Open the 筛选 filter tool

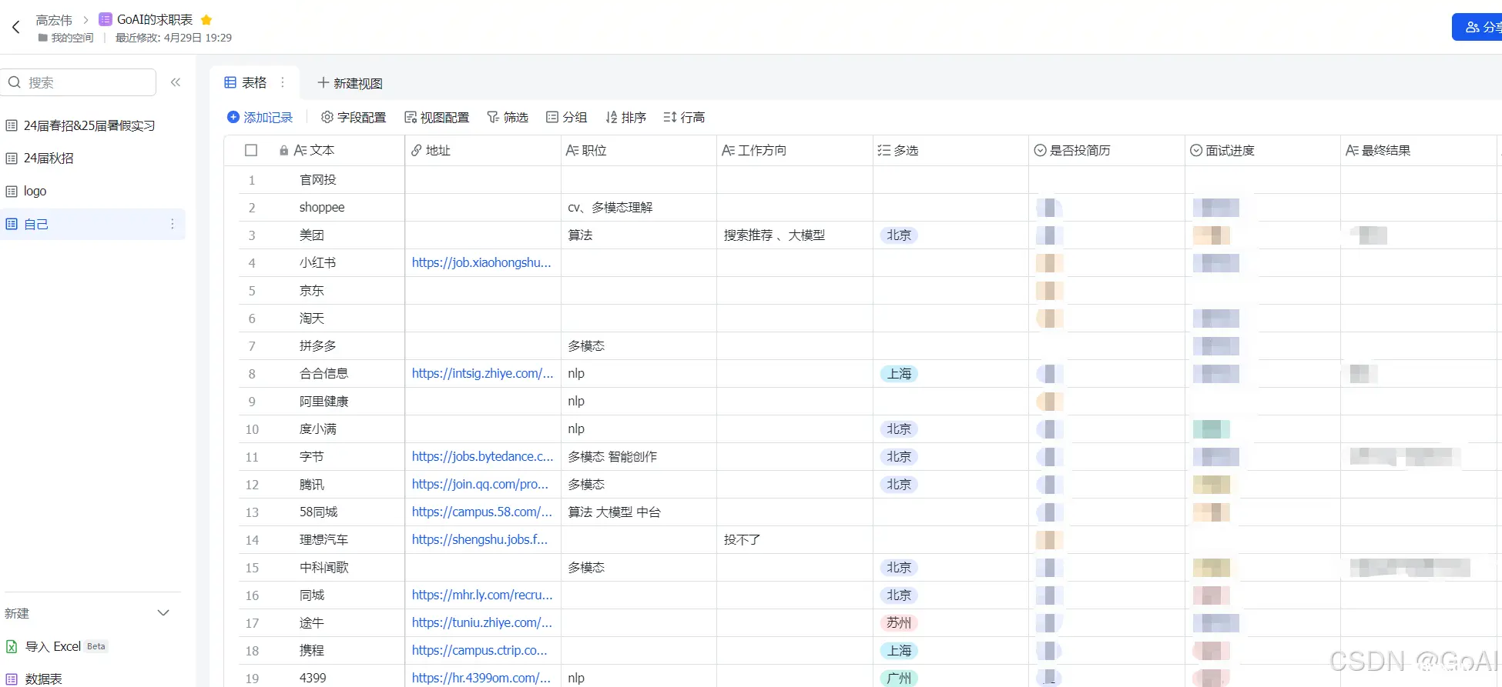(508, 117)
